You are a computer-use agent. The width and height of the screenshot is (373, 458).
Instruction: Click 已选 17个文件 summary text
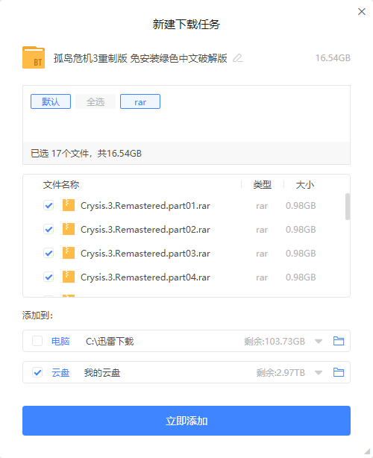coord(87,154)
